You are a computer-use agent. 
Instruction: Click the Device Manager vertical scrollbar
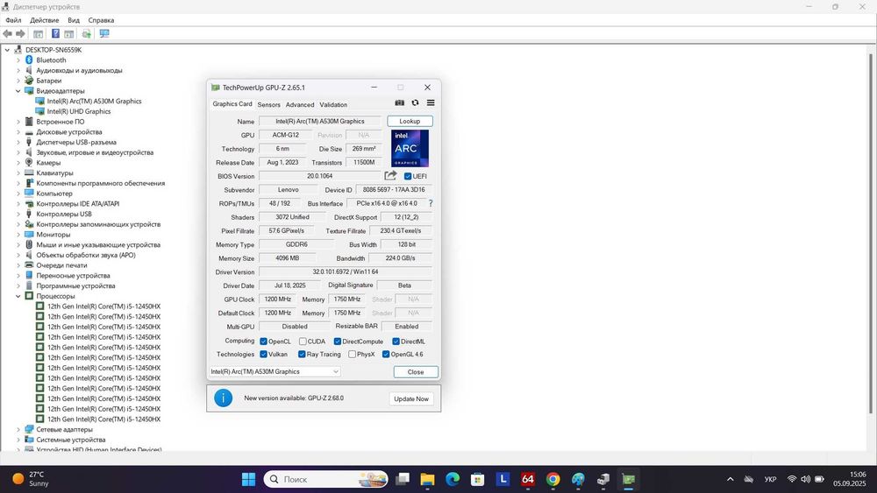pyautogui.click(x=871, y=234)
